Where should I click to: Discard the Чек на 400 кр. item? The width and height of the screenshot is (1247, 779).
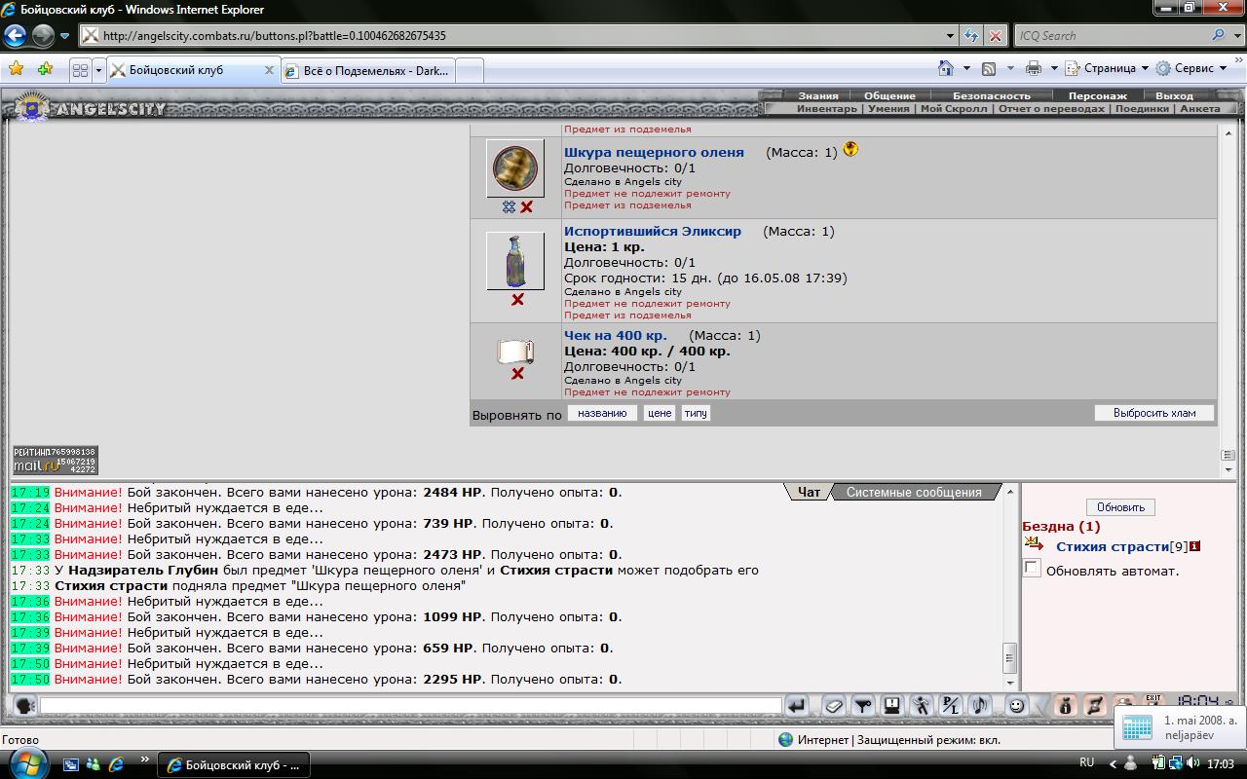[517, 374]
